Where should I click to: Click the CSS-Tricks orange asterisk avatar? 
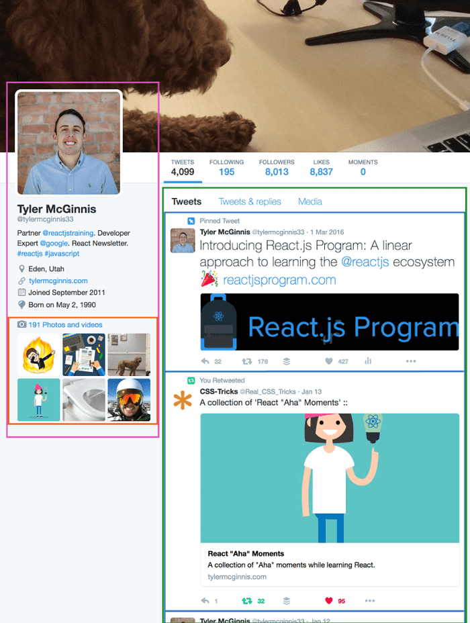[183, 400]
